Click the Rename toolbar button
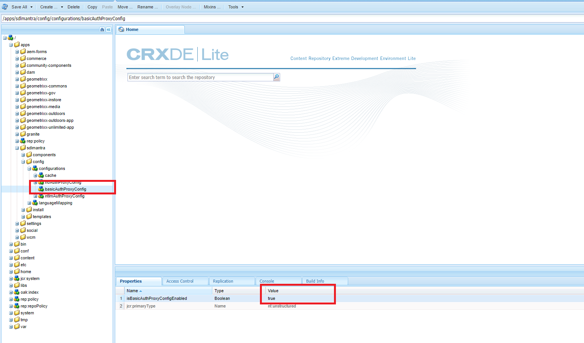 tap(147, 7)
